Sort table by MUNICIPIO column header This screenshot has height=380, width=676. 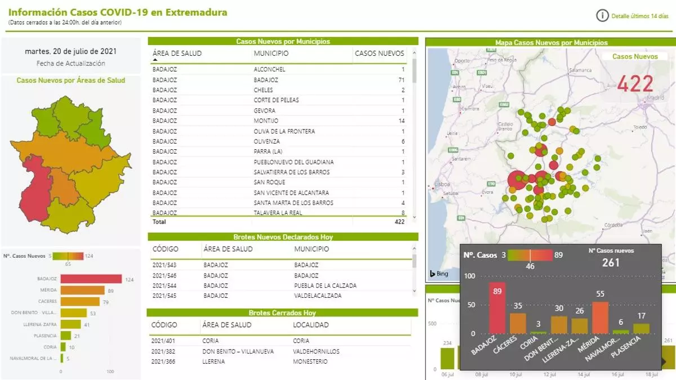(271, 53)
